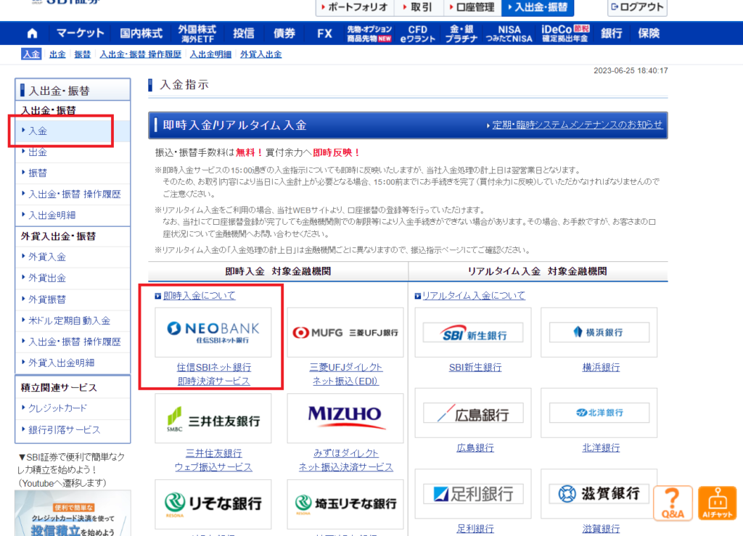
Task: Click the 北洋銀行 text link
Action: pyautogui.click(x=601, y=448)
